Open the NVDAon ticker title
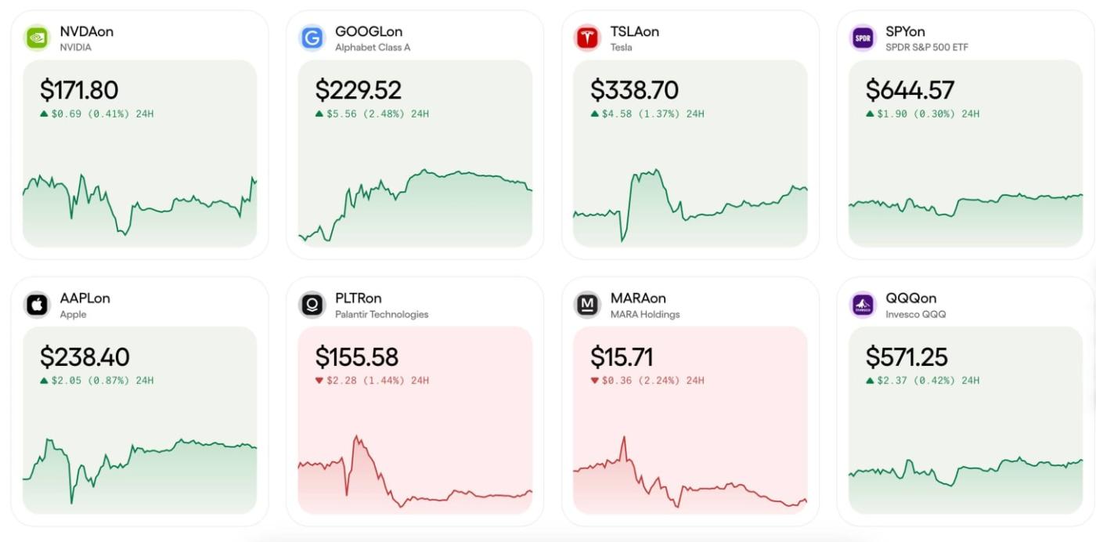Viewport: 1096px width, 542px height. (87, 31)
